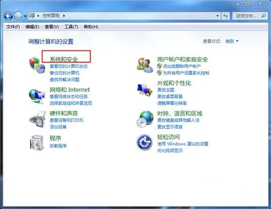Open 网络和 Internet category link

click(x=69, y=89)
